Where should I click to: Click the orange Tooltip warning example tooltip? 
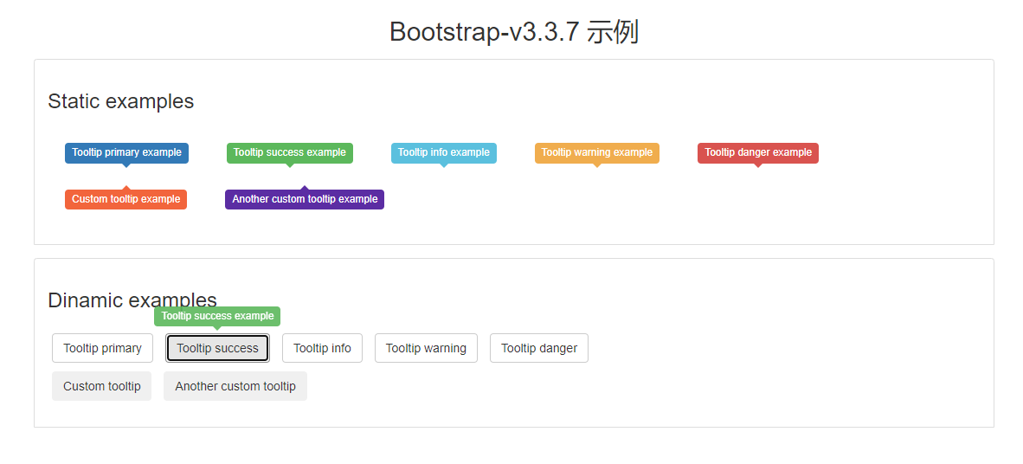[x=597, y=152]
